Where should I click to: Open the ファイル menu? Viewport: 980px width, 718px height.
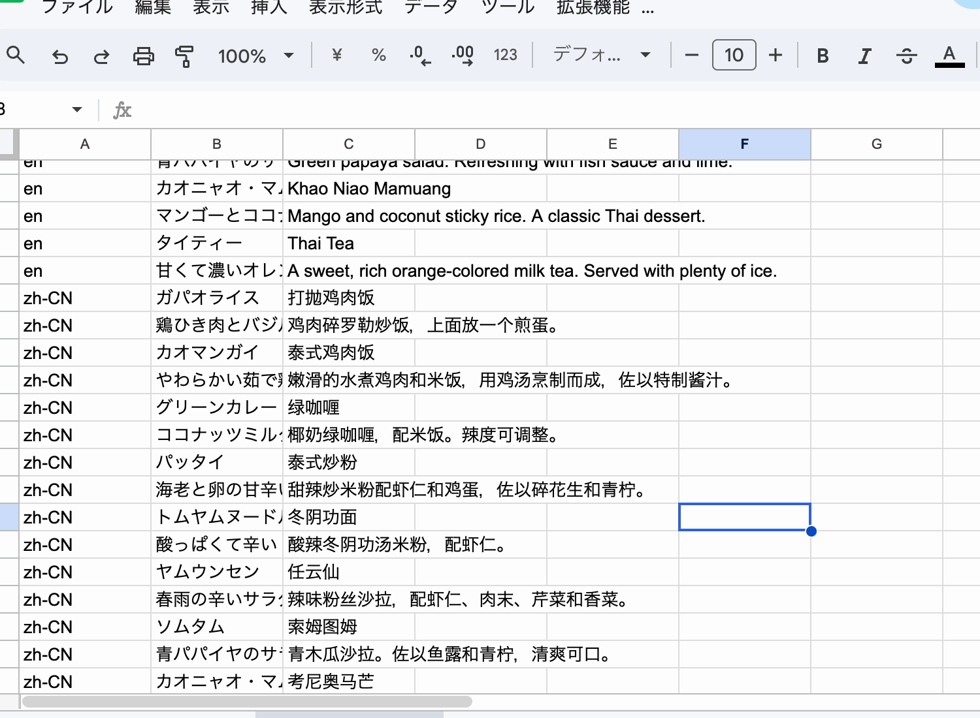(x=77, y=7)
